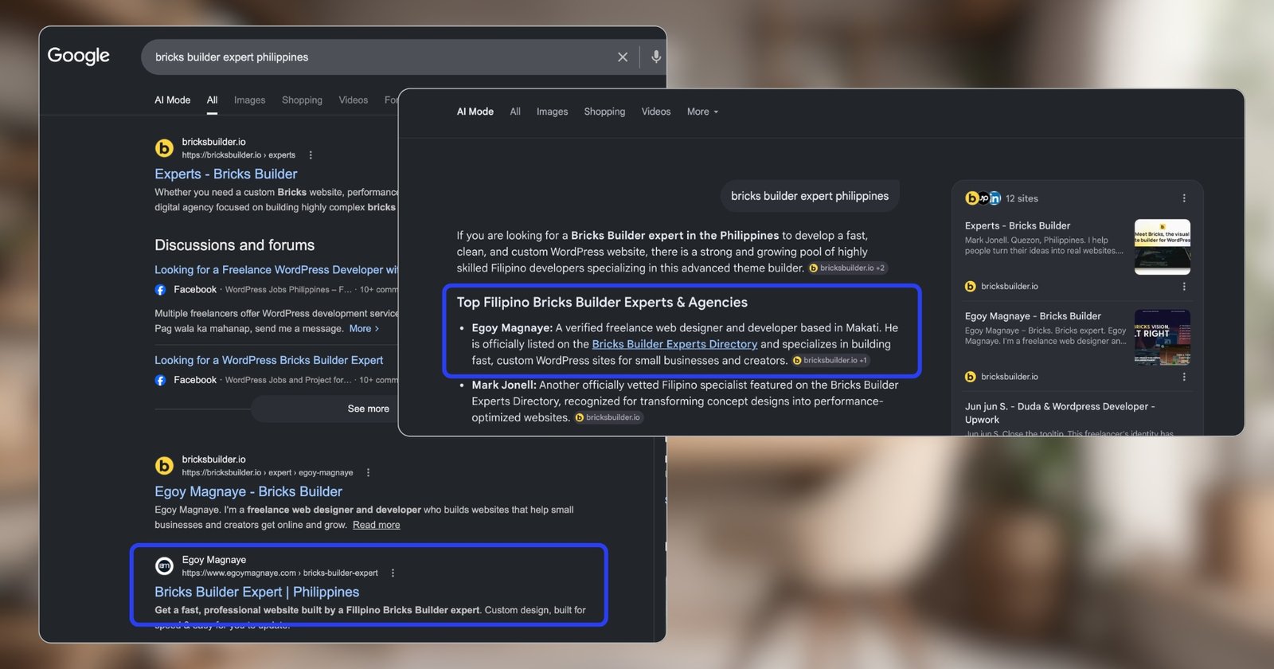
Task: Clear the search box with the X icon
Action: pos(623,57)
